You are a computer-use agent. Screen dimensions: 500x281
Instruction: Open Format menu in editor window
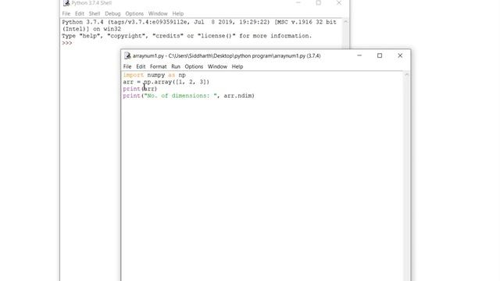pyautogui.click(x=158, y=66)
